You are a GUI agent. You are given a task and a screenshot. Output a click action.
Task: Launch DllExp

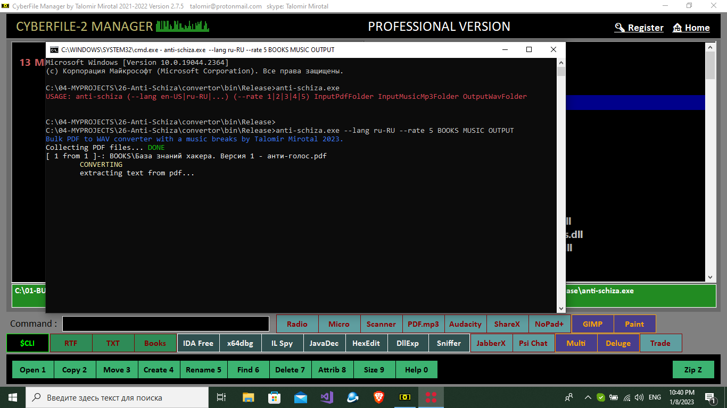tap(408, 343)
